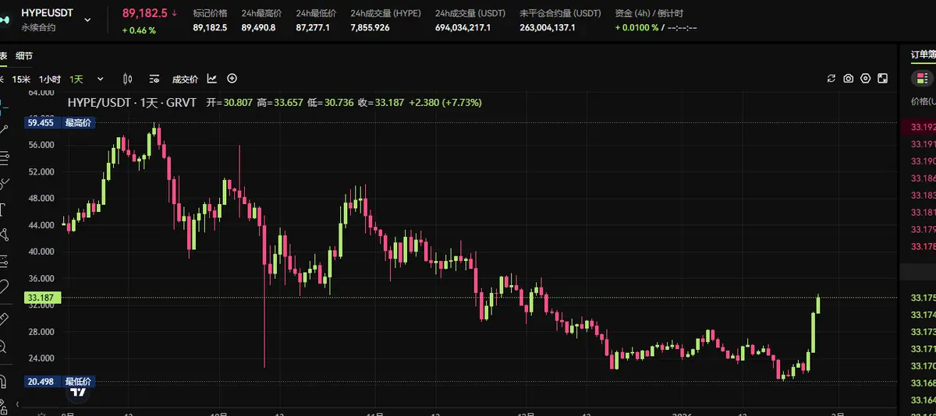Click ask price 33.178 in order book
Screen dimensions: 936x416
click(x=924, y=246)
